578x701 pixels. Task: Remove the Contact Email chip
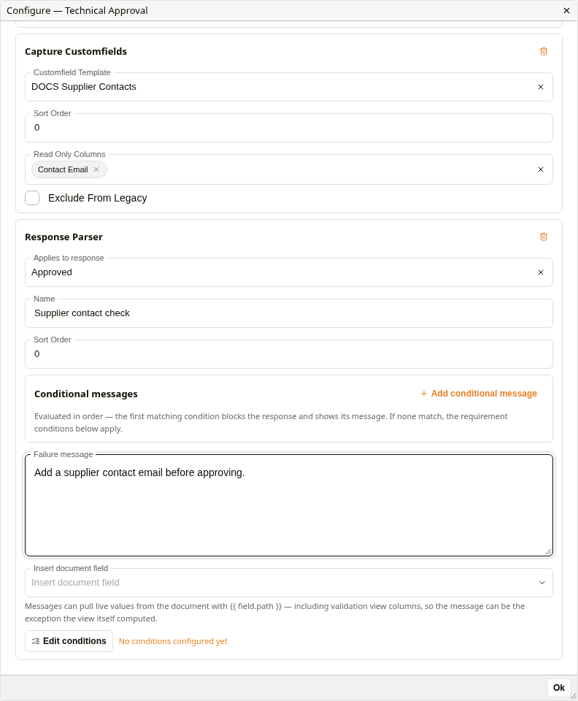(x=96, y=169)
